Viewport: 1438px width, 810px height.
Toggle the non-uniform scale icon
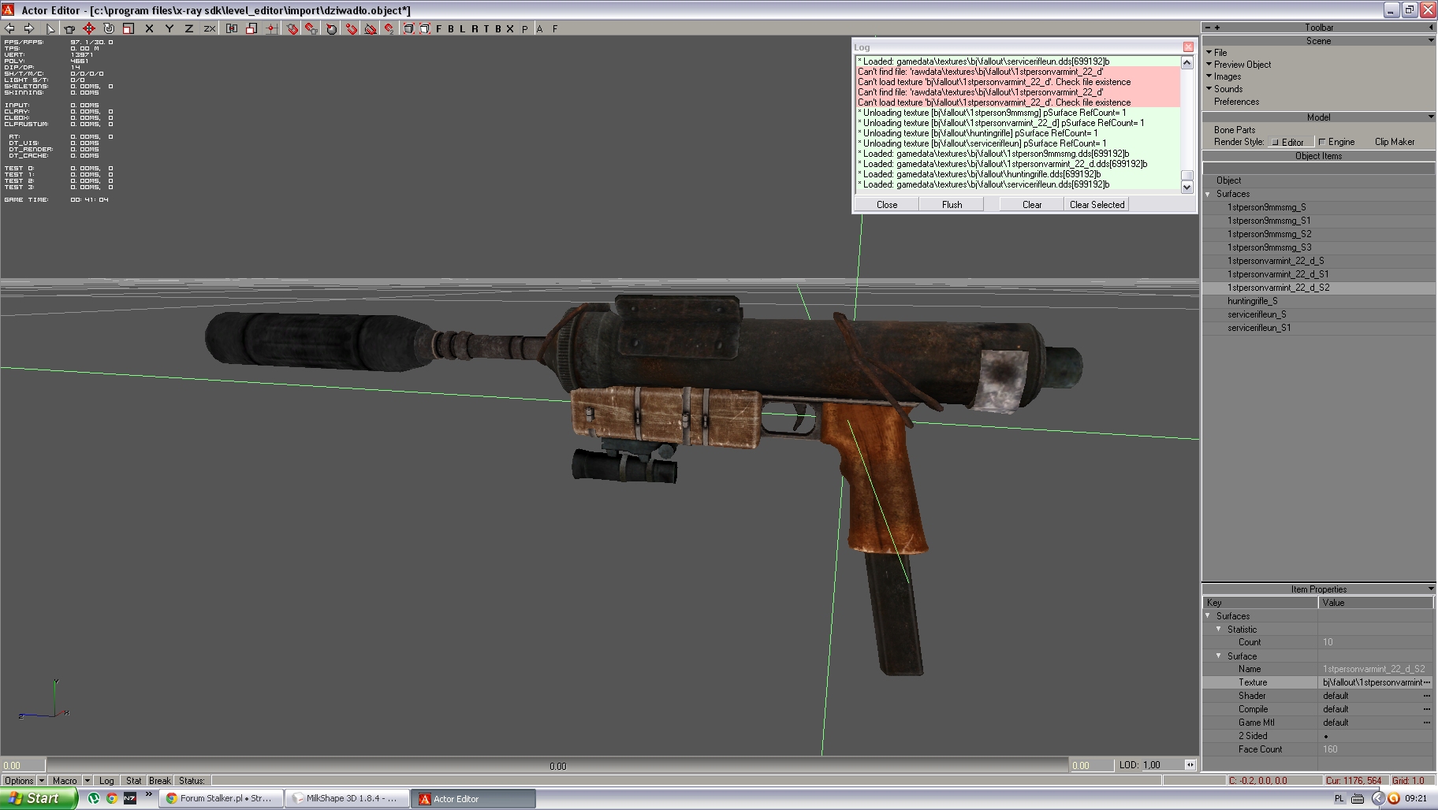click(x=251, y=28)
